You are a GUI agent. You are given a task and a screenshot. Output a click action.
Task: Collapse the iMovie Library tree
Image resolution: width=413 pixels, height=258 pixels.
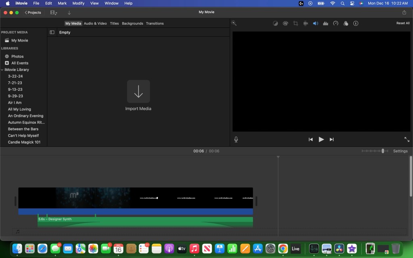pyautogui.click(x=2, y=70)
